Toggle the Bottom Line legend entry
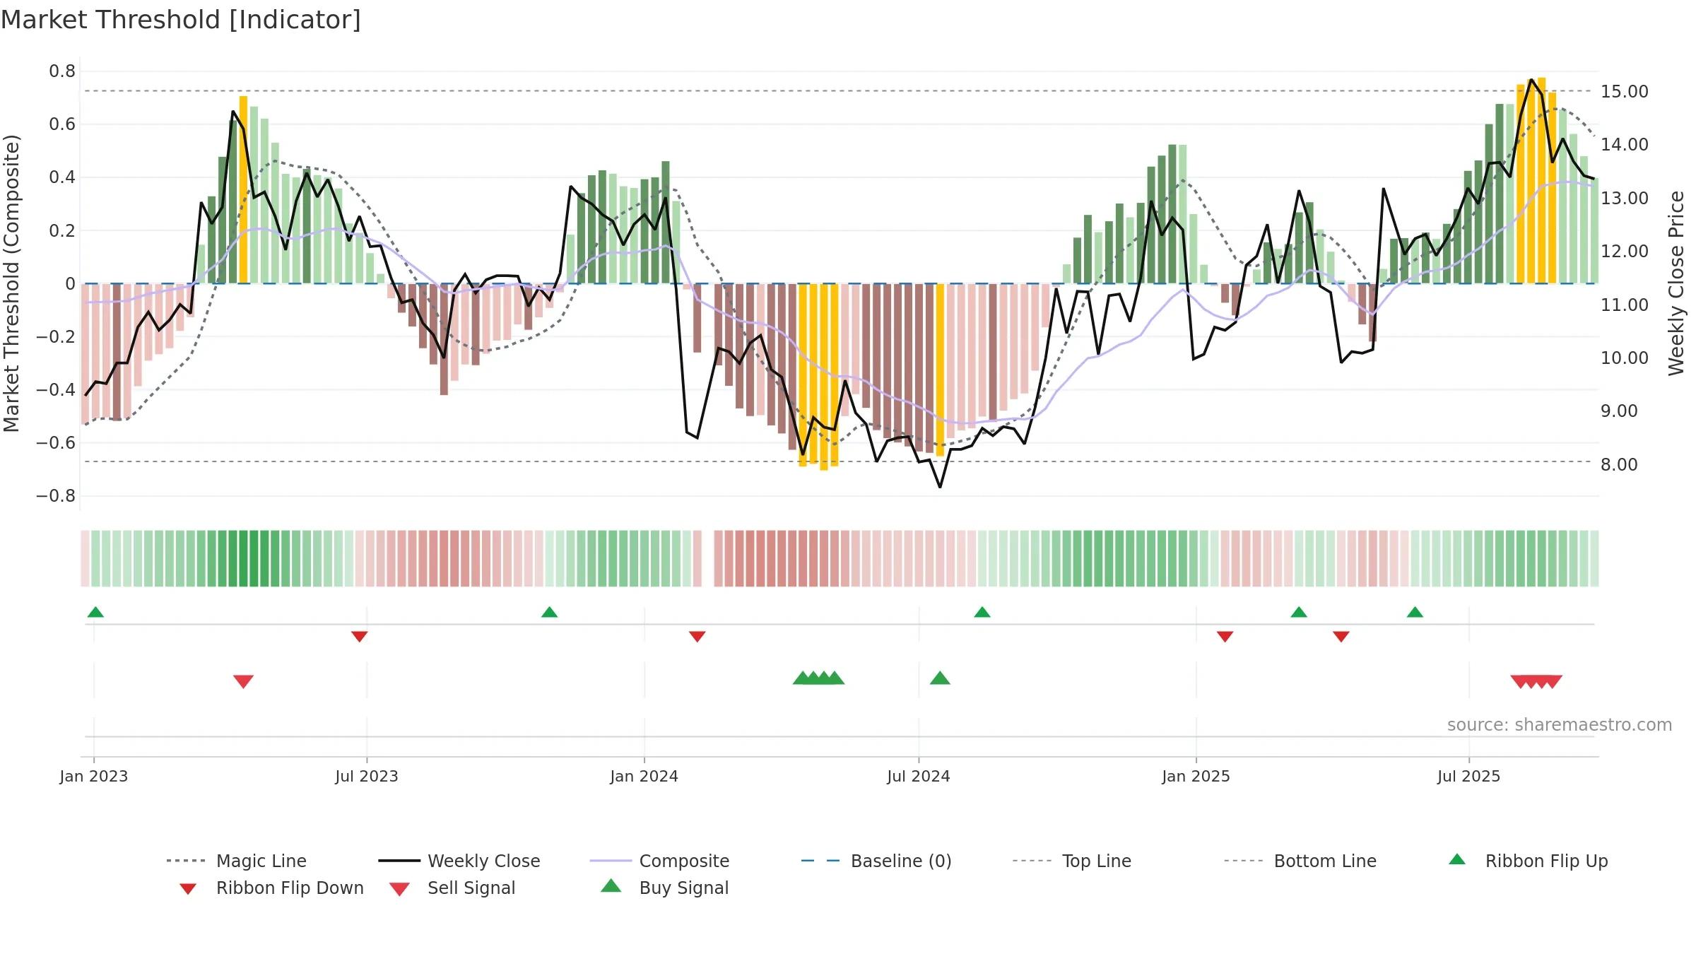 (1300, 861)
